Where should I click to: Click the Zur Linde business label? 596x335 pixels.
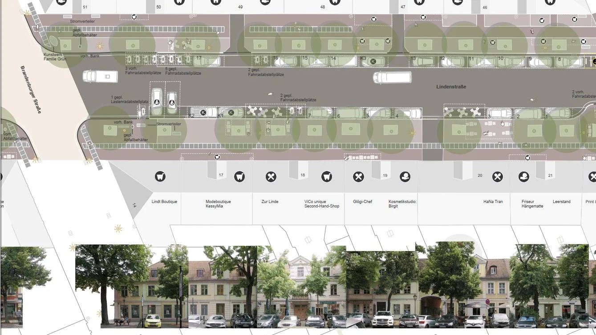click(270, 202)
